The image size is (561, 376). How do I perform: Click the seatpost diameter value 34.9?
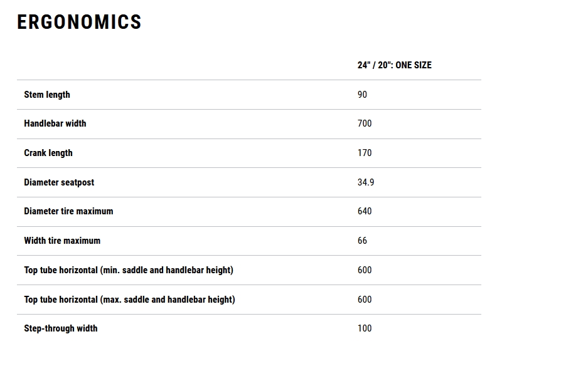click(x=366, y=182)
